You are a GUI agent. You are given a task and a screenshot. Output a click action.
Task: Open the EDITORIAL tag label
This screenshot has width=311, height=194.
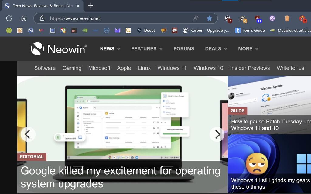coord(32,157)
